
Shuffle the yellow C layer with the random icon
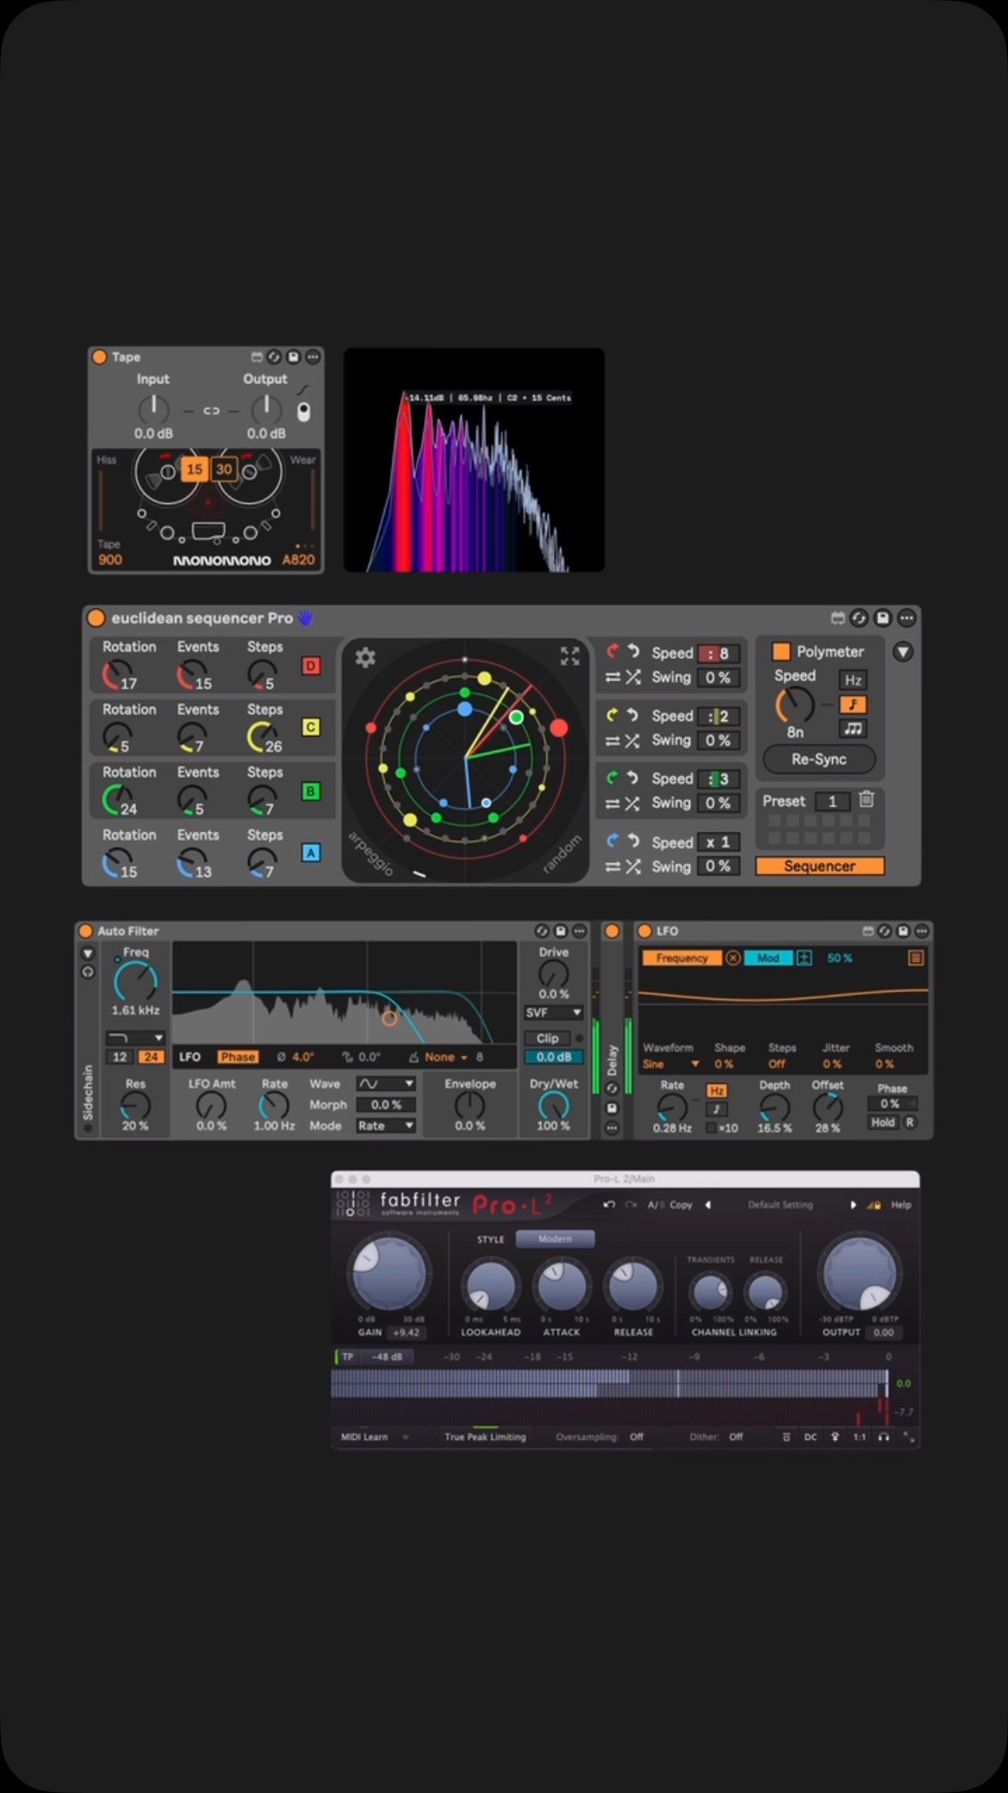(633, 741)
